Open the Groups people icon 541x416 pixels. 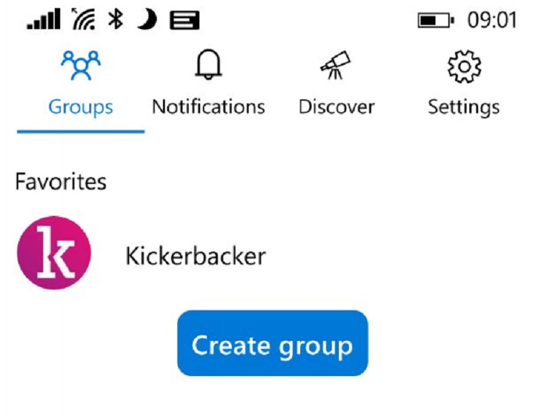click(80, 65)
